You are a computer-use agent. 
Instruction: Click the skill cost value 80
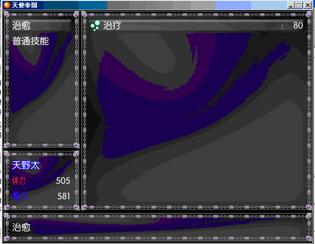pos(298,26)
